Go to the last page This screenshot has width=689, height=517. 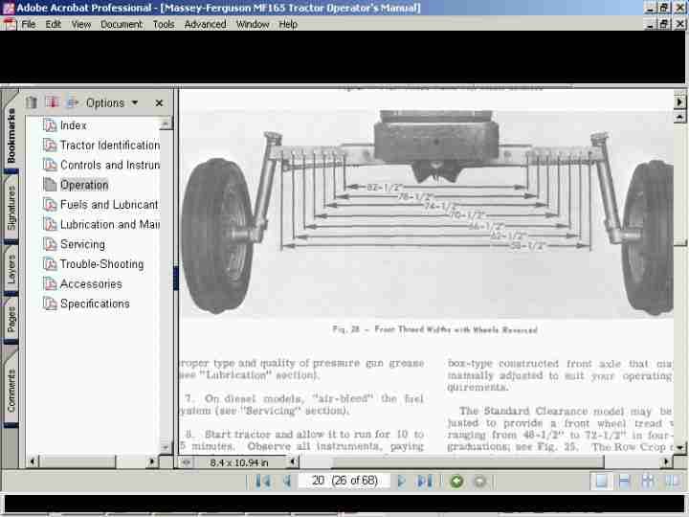[425, 481]
